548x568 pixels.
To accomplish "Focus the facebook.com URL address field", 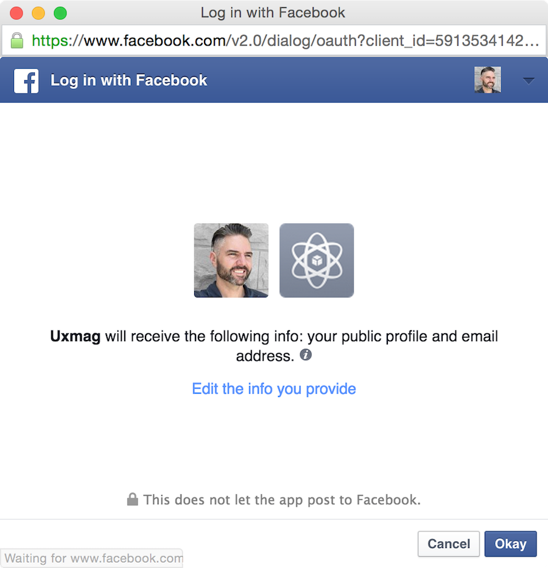I will coord(274,40).
